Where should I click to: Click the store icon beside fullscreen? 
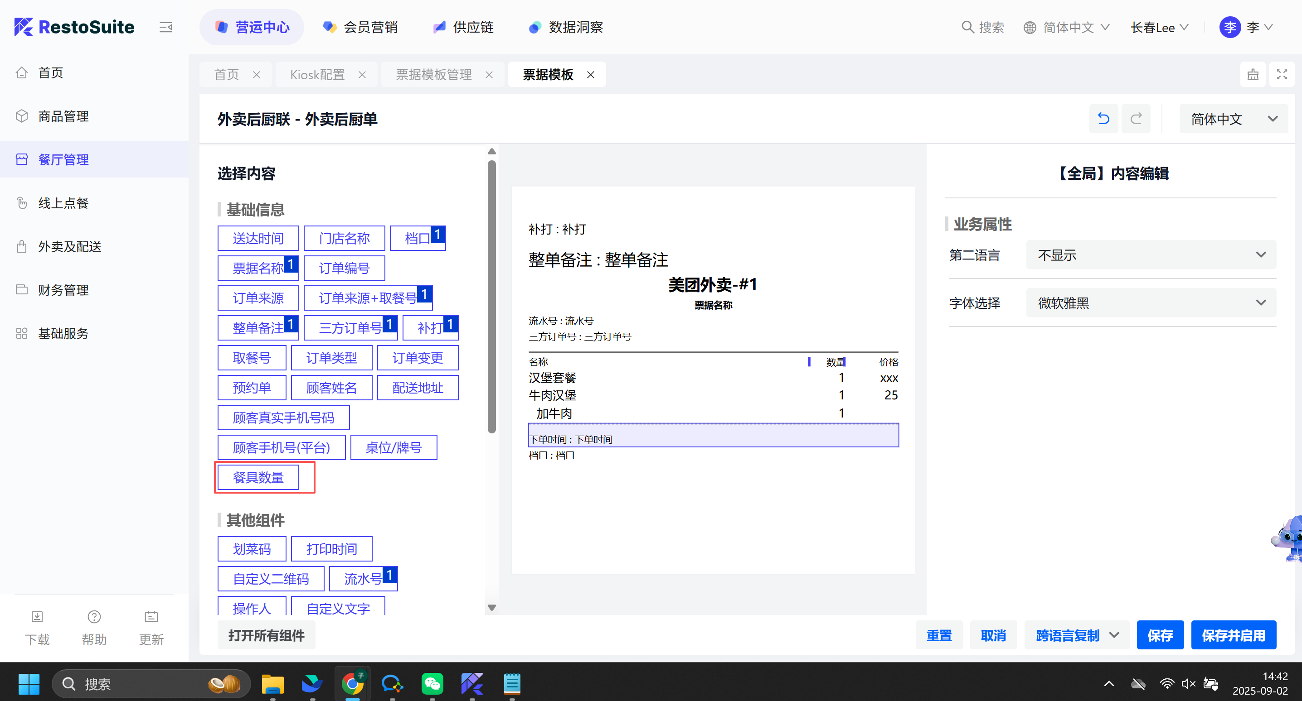[1253, 75]
